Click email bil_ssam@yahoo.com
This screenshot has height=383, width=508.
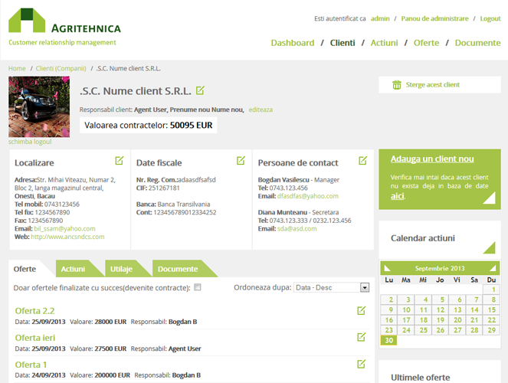click(64, 228)
